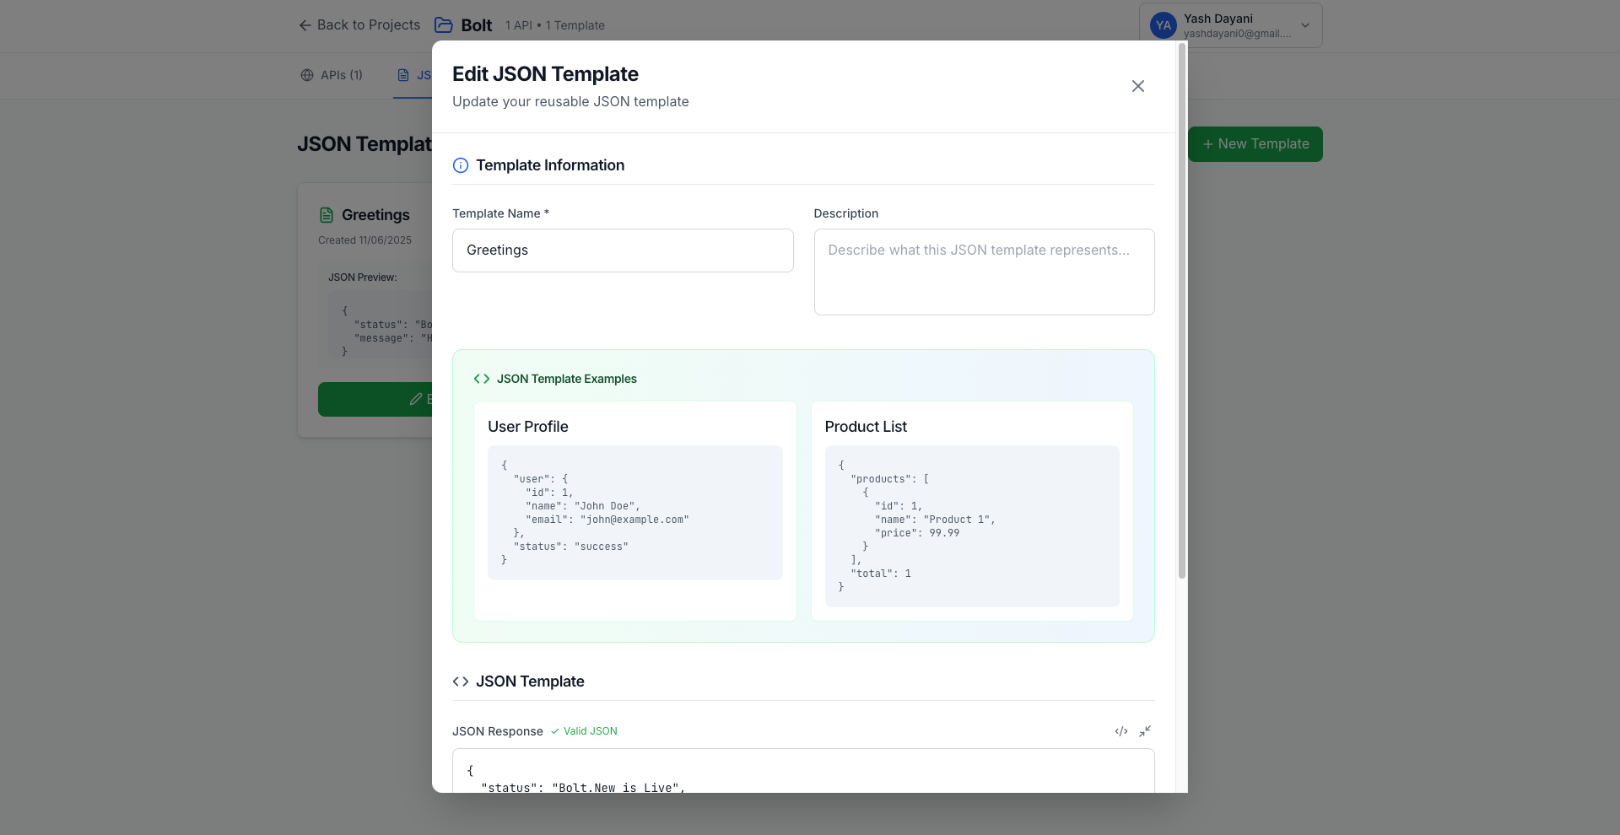
Task: Click the YA avatar in the header
Action: tap(1163, 25)
